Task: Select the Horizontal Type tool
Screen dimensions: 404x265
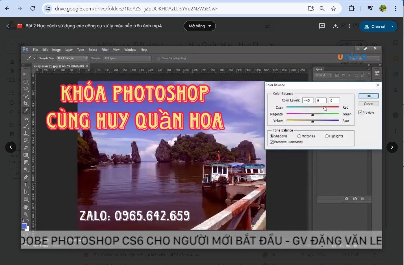Action: click(26, 185)
